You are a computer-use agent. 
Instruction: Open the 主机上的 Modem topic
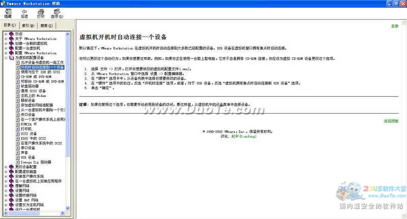(x=33, y=96)
